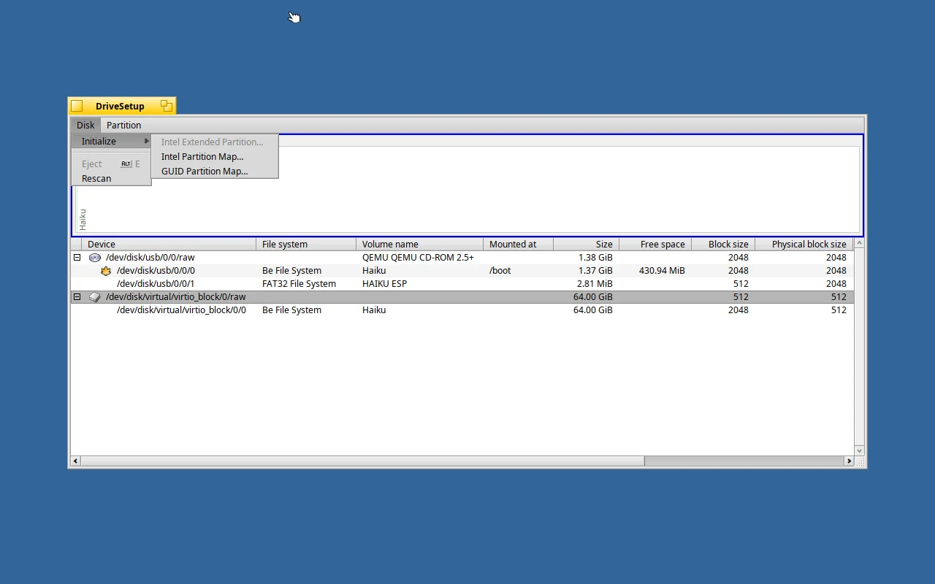Screen dimensions: 935x584
Task: Sort partitions by the Size column header
Action: tap(604, 244)
